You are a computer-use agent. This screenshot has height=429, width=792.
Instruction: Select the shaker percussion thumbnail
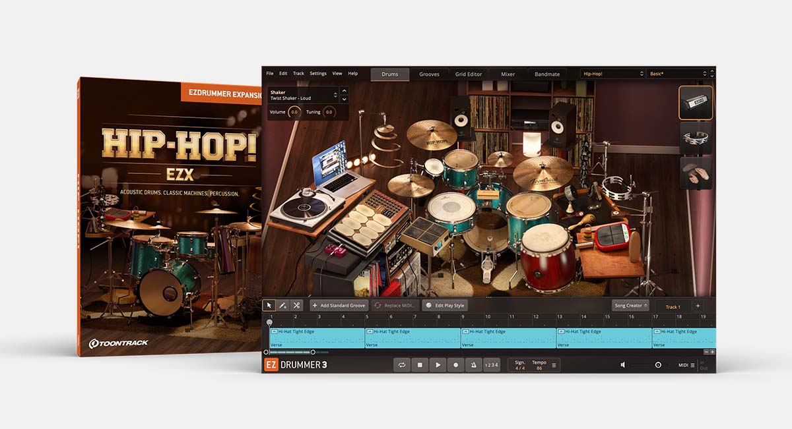(x=696, y=103)
